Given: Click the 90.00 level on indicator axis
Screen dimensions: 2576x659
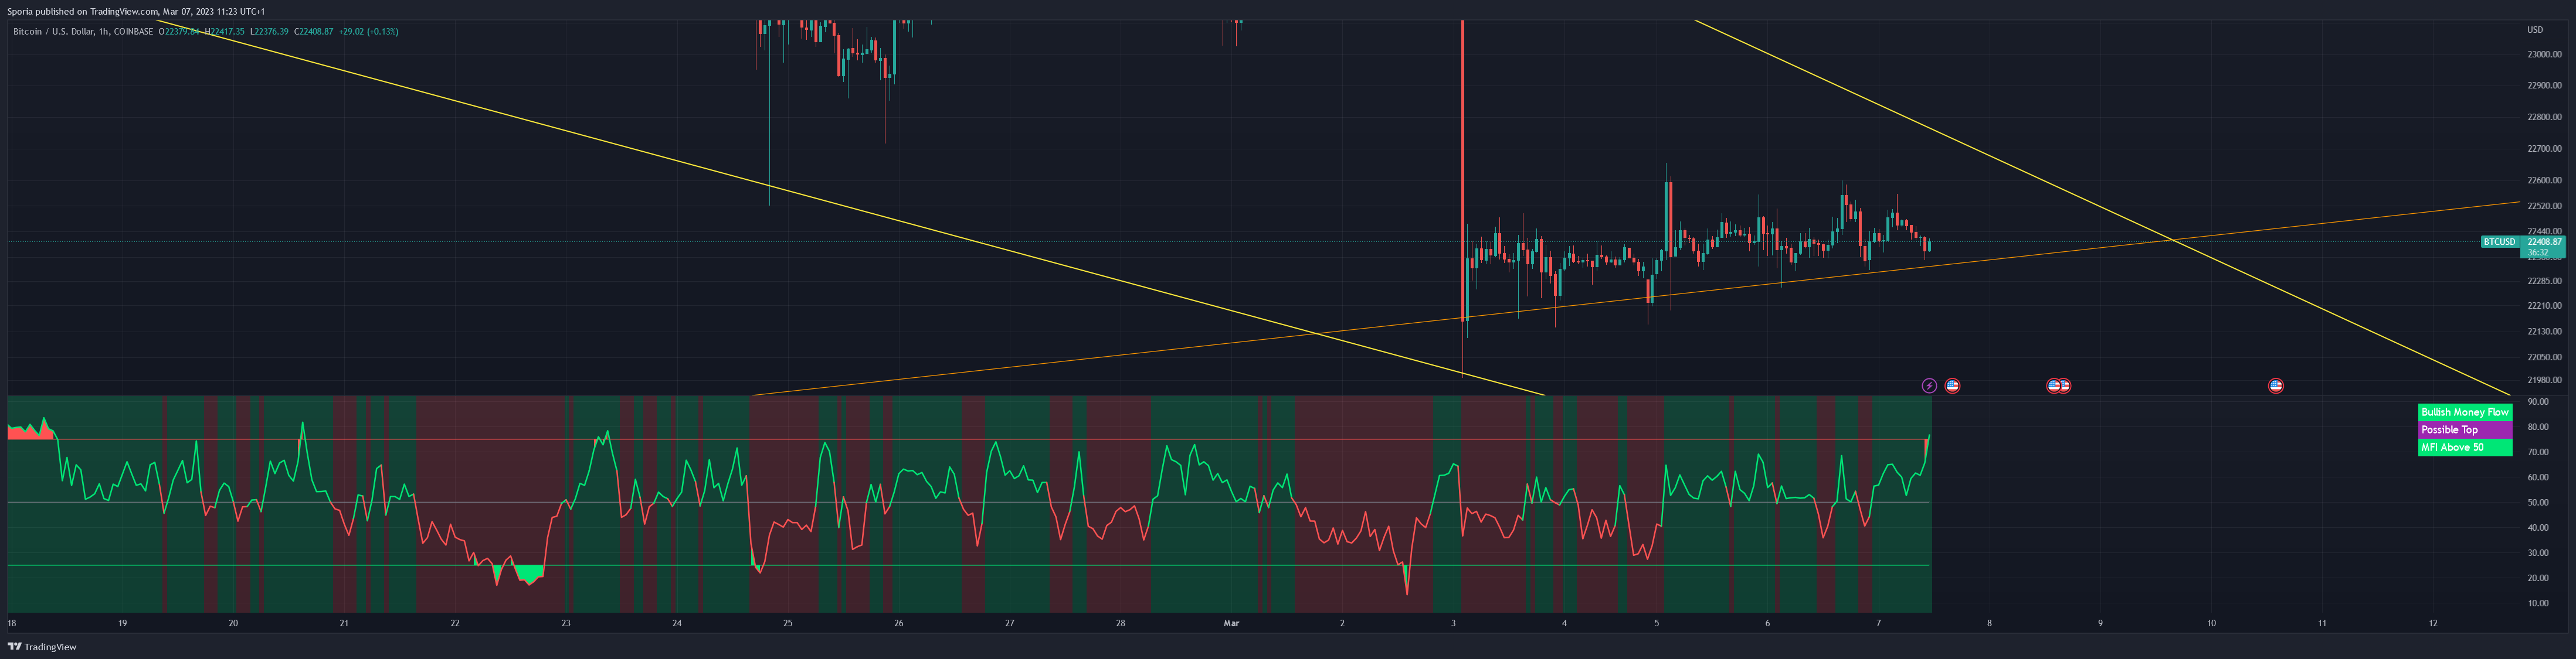Looking at the screenshot, I should coord(2537,402).
